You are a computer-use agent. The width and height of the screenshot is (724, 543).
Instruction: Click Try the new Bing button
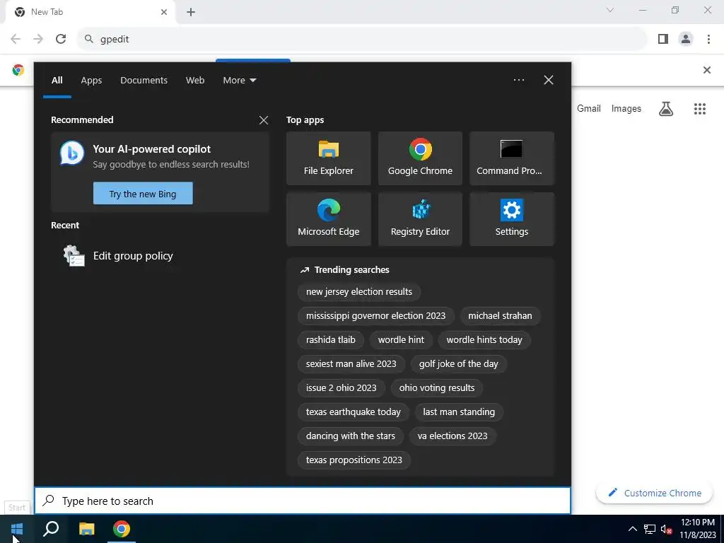(x=143, y=194)
